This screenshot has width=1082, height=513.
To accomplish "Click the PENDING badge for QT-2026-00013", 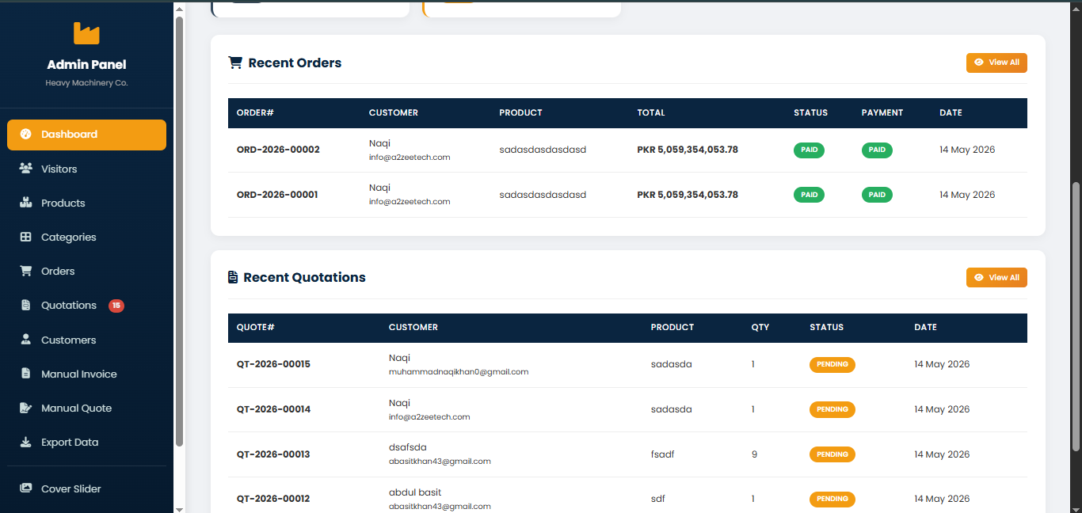I will (x=832, y=454).
